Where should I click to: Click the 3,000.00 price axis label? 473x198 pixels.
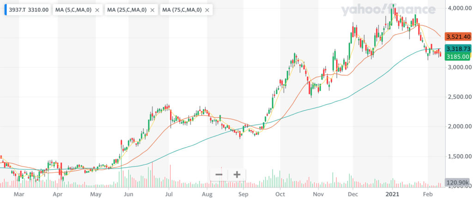point(459,67)
